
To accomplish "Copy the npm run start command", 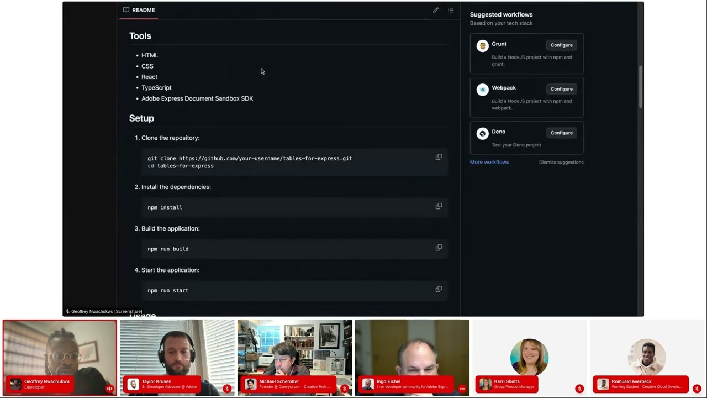I will tap(439, 289).
